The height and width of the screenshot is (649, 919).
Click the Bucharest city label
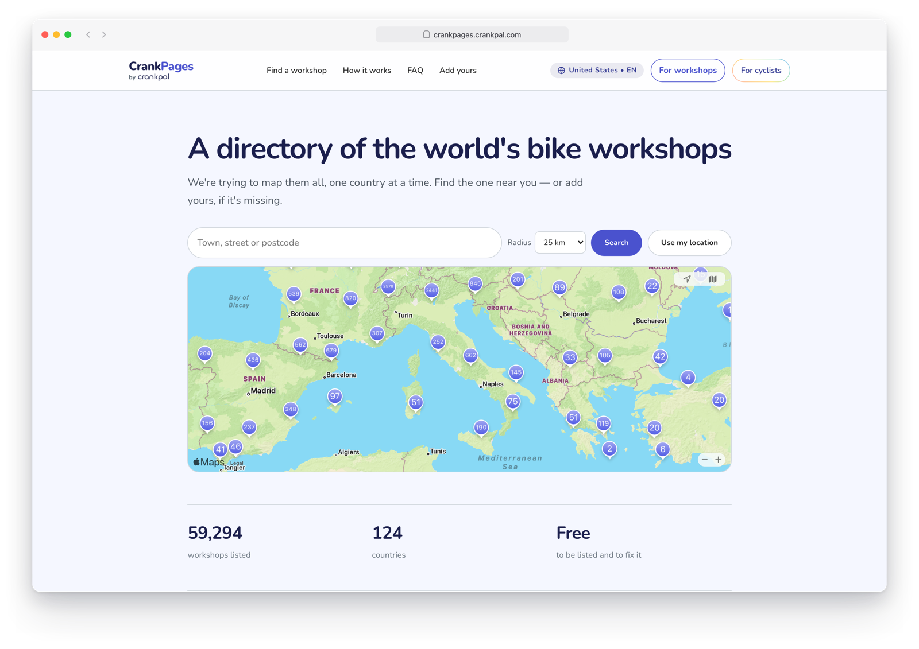point(651,321)
